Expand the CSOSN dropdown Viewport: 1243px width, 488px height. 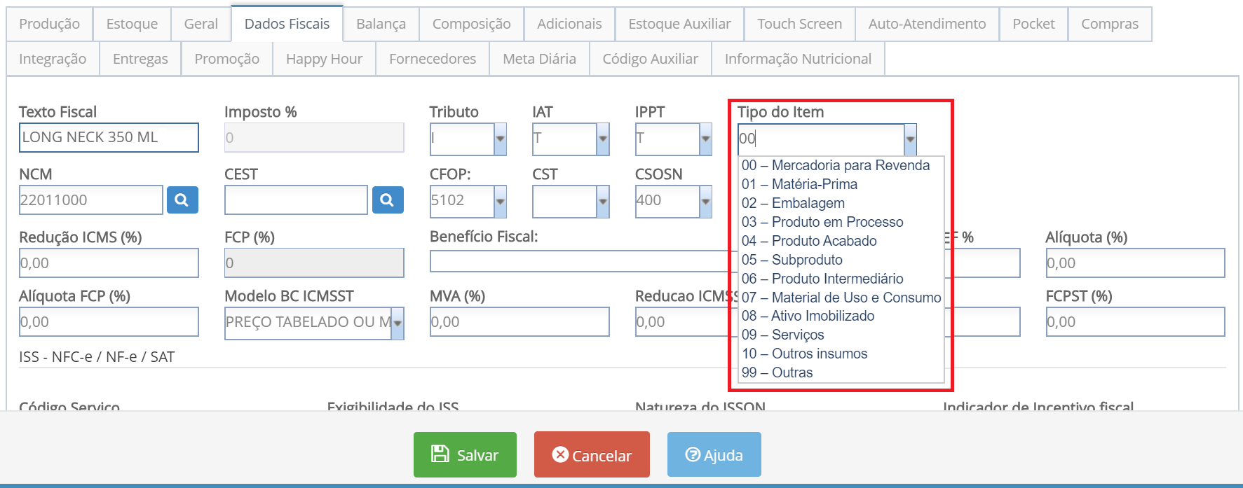coord(705,202)
